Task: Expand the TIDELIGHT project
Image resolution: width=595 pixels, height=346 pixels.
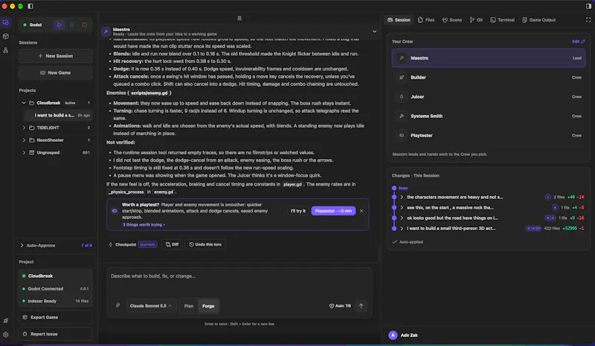Action: click(24, 128)
